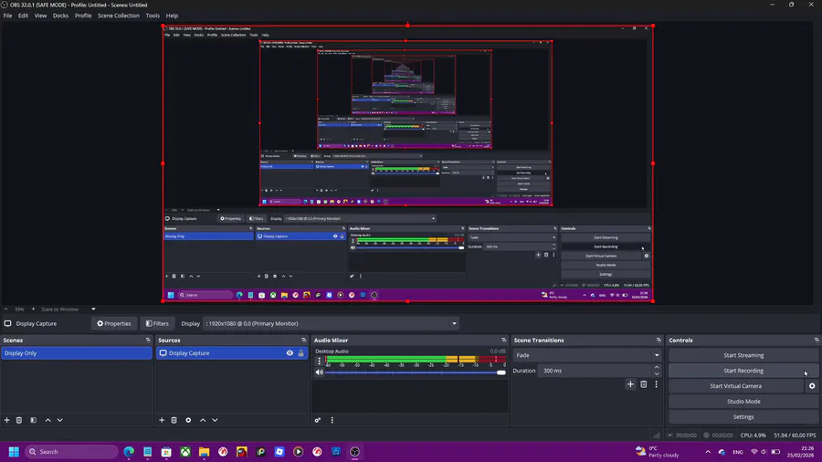Open source Filters button

(x=157, y=324)
